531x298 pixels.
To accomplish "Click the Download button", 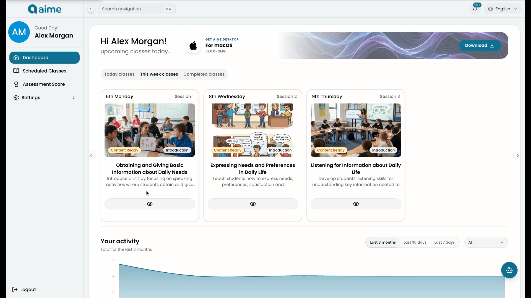I will [480, 46].
